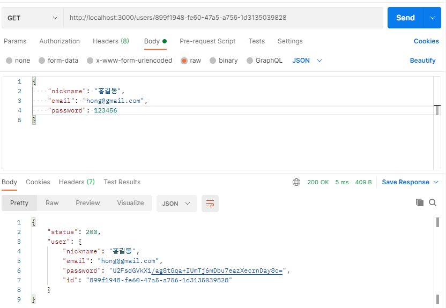Open response Cookies tab
446x308 pixels.
[x=38, y=182]
